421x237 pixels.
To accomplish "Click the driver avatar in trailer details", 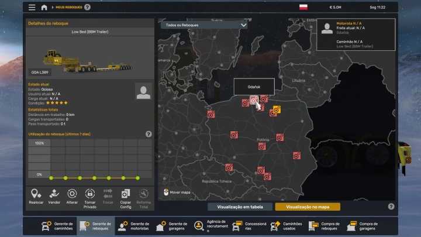I will point(143,92).
